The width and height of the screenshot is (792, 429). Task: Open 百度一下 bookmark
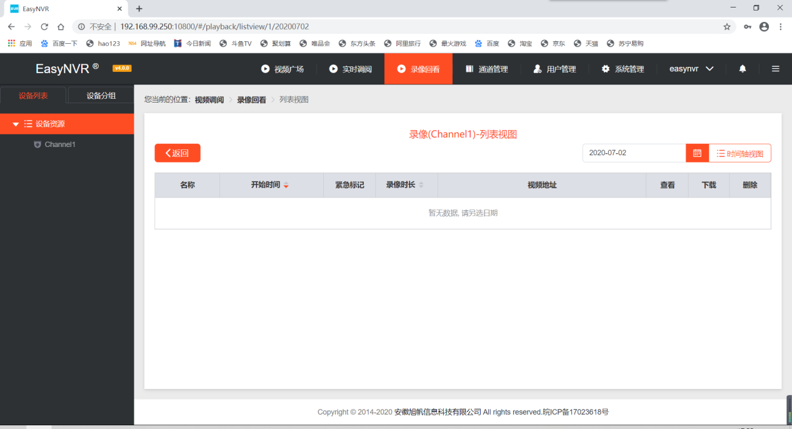[x=59, y=44]
